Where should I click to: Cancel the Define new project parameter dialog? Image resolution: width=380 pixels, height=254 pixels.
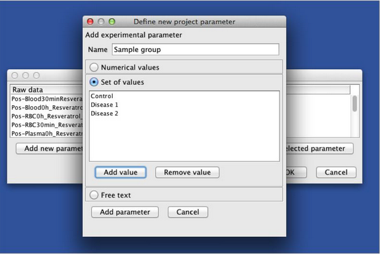[x=187, y=212]
